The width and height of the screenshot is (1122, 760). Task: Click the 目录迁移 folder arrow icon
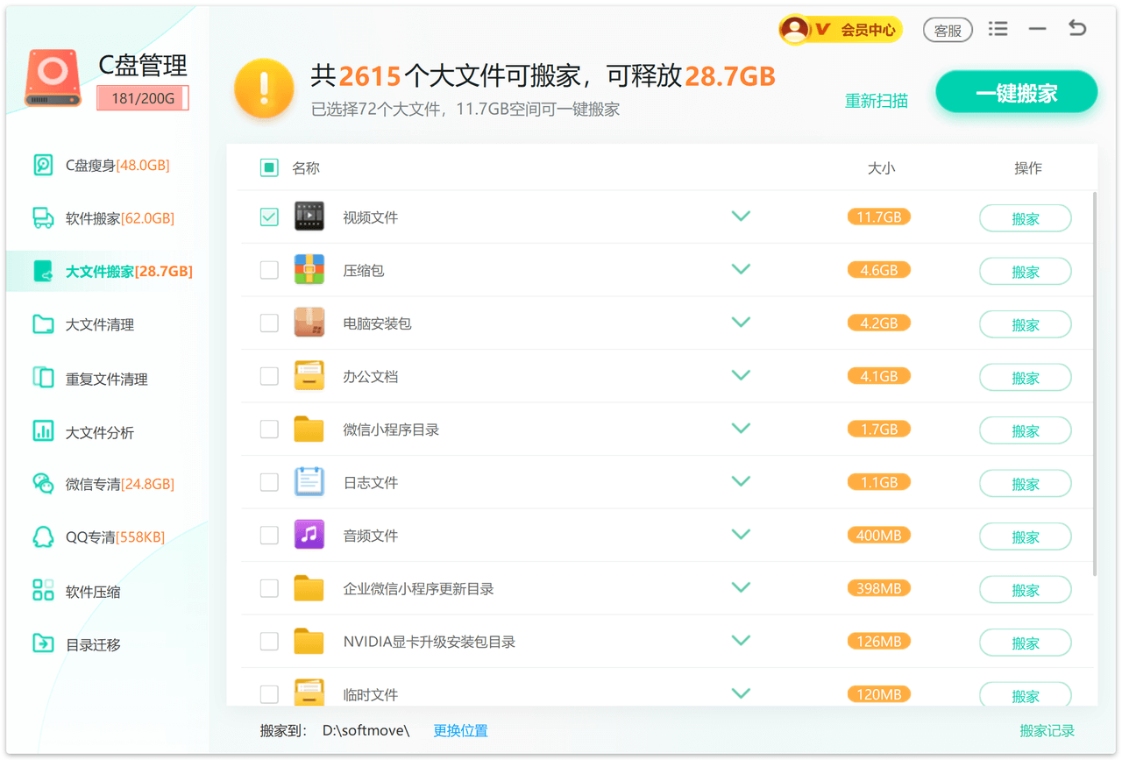[43, 644]
